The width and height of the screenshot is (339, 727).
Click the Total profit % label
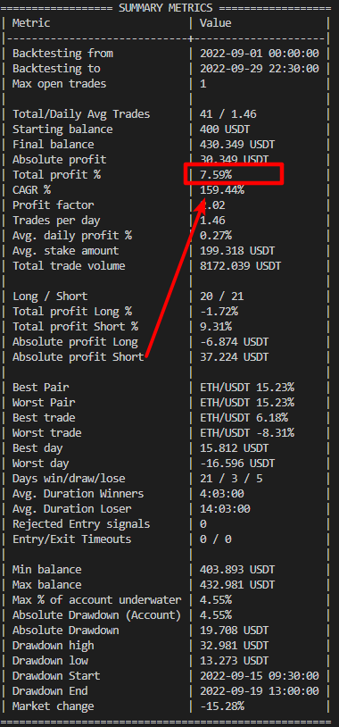[56, 175]
